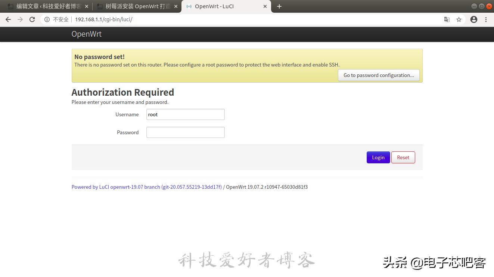Click inside the Password field
494x277 pixels.
(185, 132)
